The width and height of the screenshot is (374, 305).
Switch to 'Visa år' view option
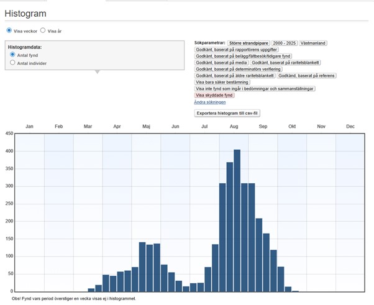tap(43, 30)
